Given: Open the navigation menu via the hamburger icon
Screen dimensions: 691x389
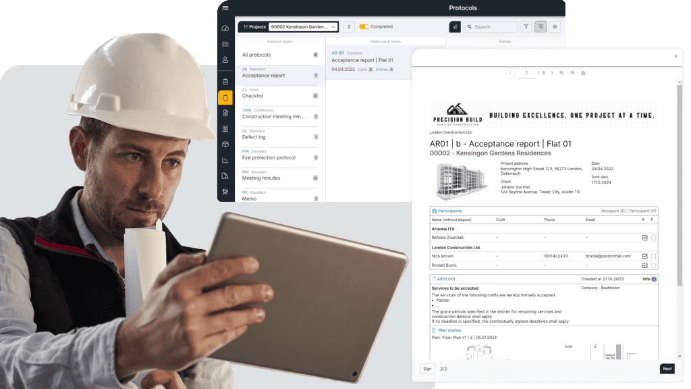Looking at the screenshot, I should tap(225, 8).
